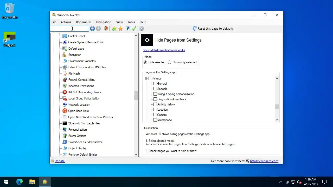Click the red Kill Not Responding Tasks icon
Viewport: 333px width, 187px height.
(65, 92)
